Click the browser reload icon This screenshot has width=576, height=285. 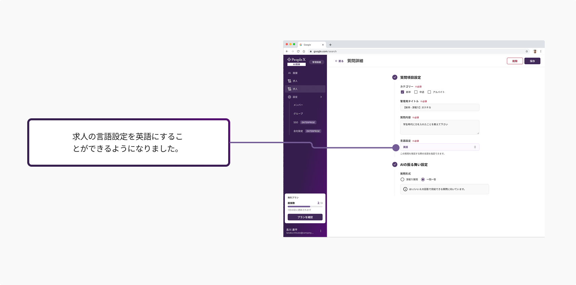click(298, 51)
